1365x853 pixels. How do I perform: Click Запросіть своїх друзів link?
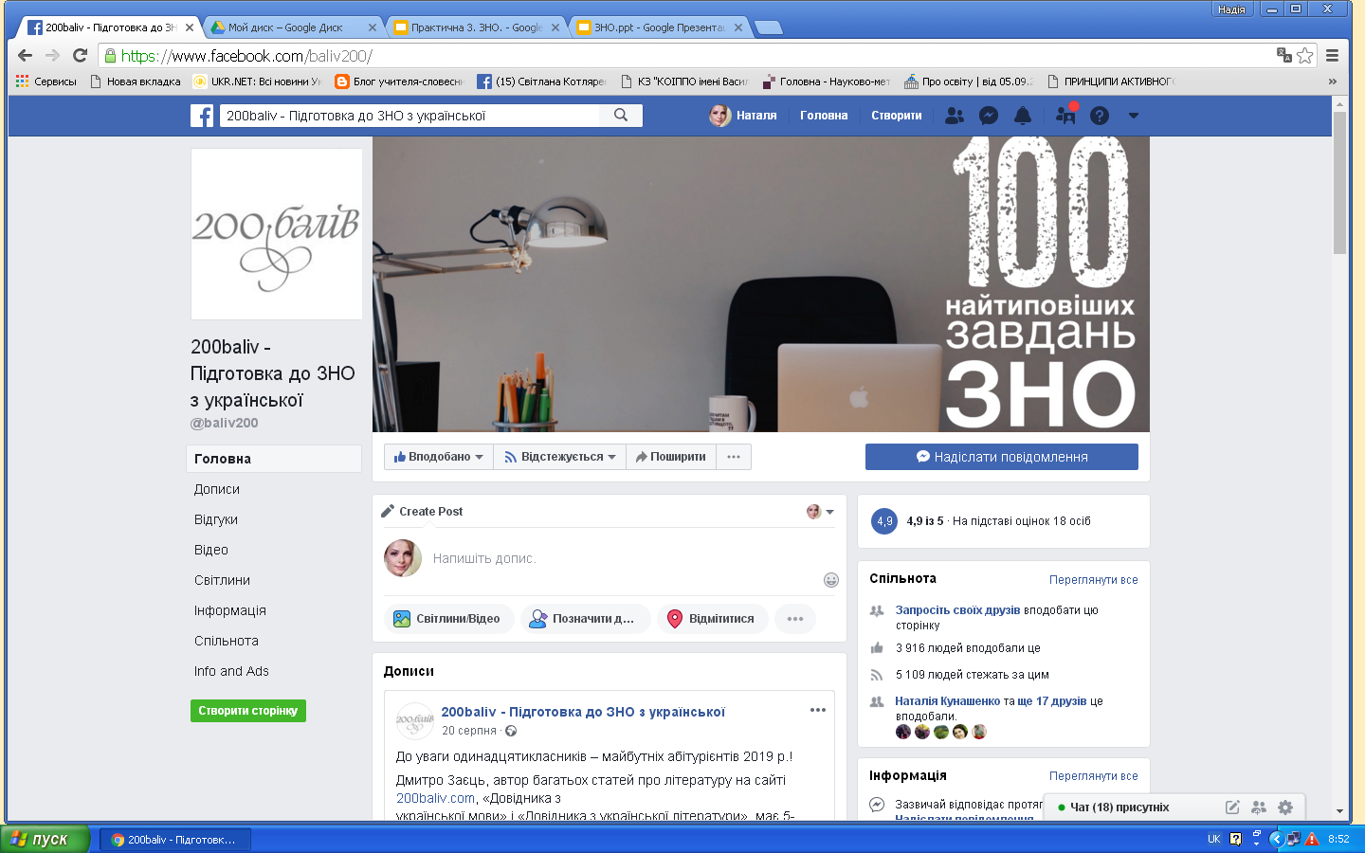tap(957, 610)
